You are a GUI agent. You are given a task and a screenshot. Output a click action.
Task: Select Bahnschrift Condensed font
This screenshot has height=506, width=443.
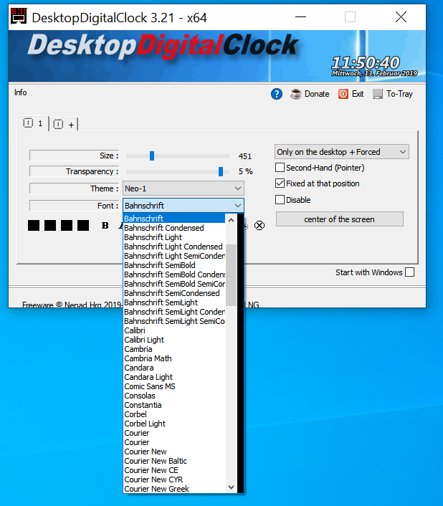click(x=175, y=228)
